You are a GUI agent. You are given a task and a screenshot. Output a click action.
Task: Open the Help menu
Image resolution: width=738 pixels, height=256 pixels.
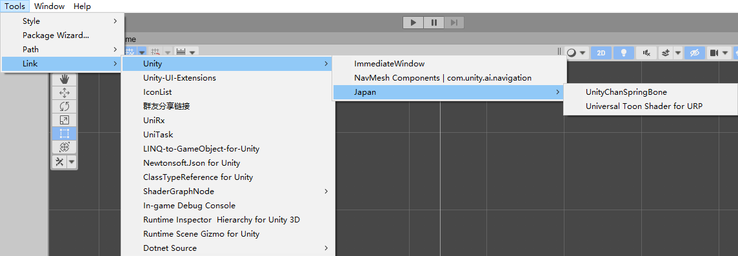(x=83, y=6)
